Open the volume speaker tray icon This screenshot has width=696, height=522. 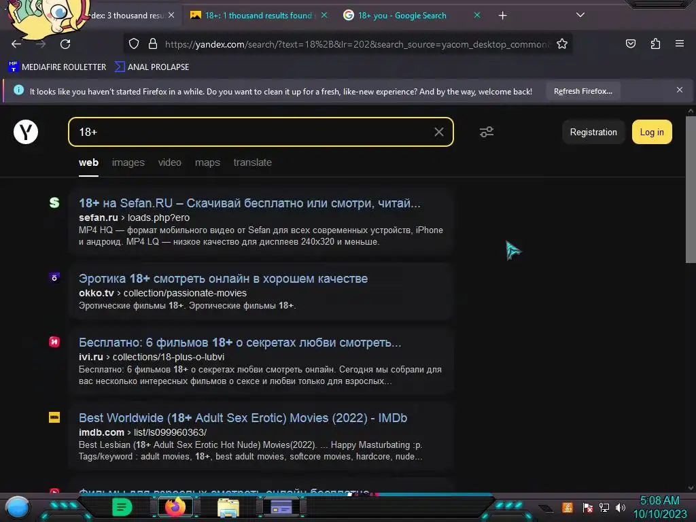pyautogui.click(x=620, y=507)
